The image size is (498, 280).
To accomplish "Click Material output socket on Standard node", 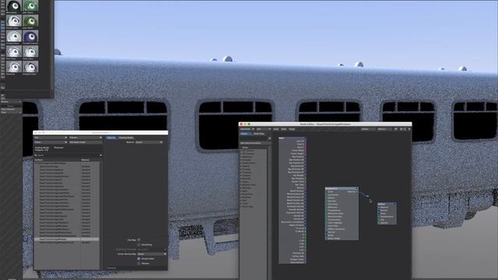I will pos(357,192).
